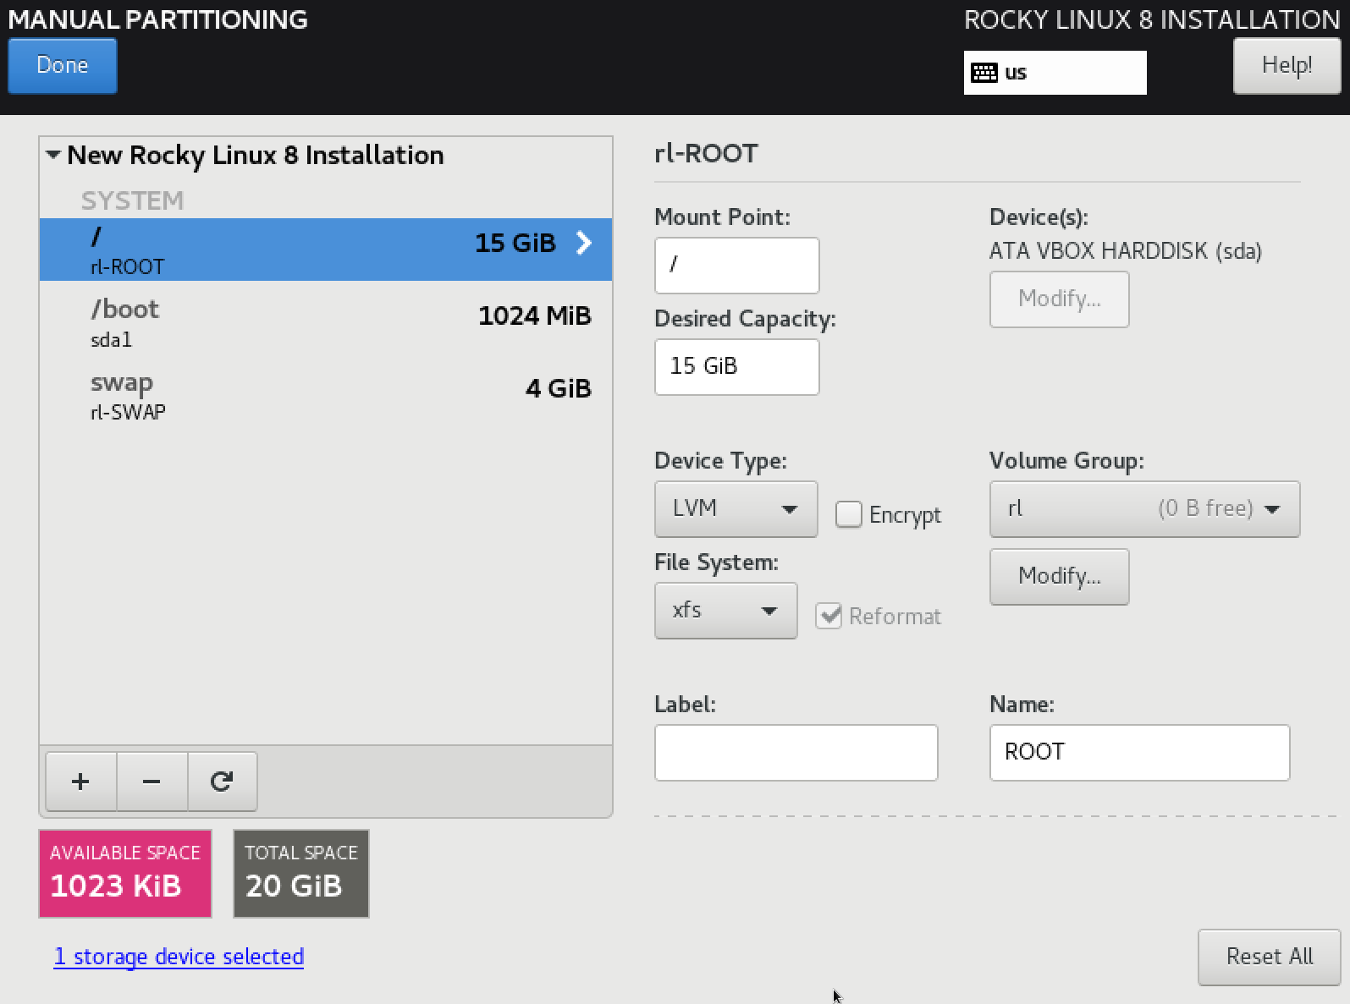The height and width of the screenshot is (1004, 1350).
Task: Toggle the Encrypt checkbox
Action: 848,514
